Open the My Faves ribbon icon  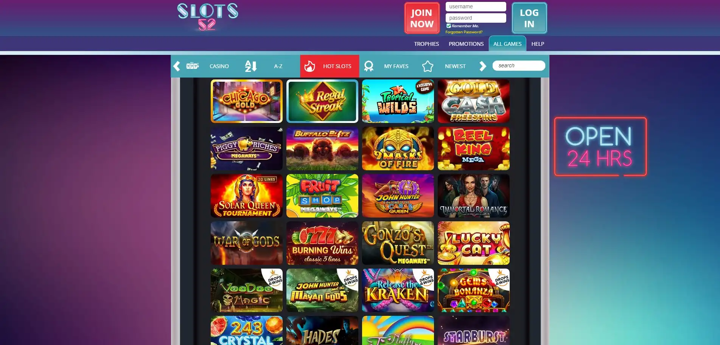[x=369, y=66]
